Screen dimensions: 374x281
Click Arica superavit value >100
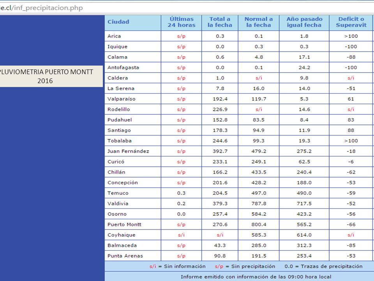(x=351, y=36)
